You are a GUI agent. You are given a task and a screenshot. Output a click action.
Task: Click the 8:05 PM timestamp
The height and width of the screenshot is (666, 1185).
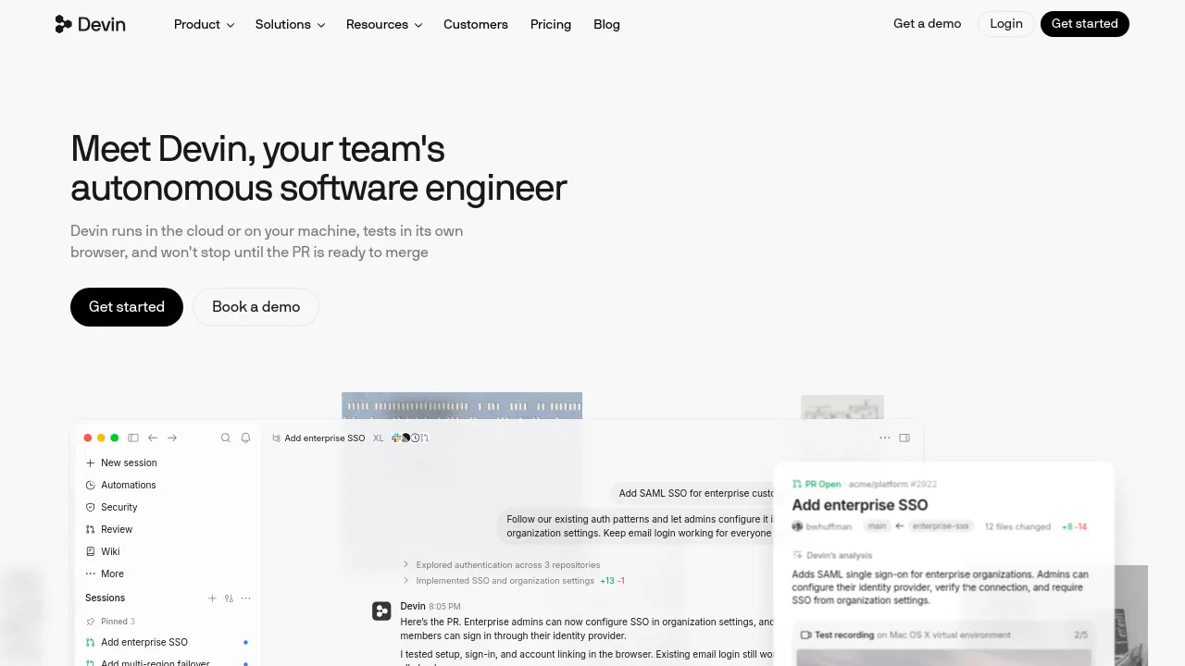[444, 607]
